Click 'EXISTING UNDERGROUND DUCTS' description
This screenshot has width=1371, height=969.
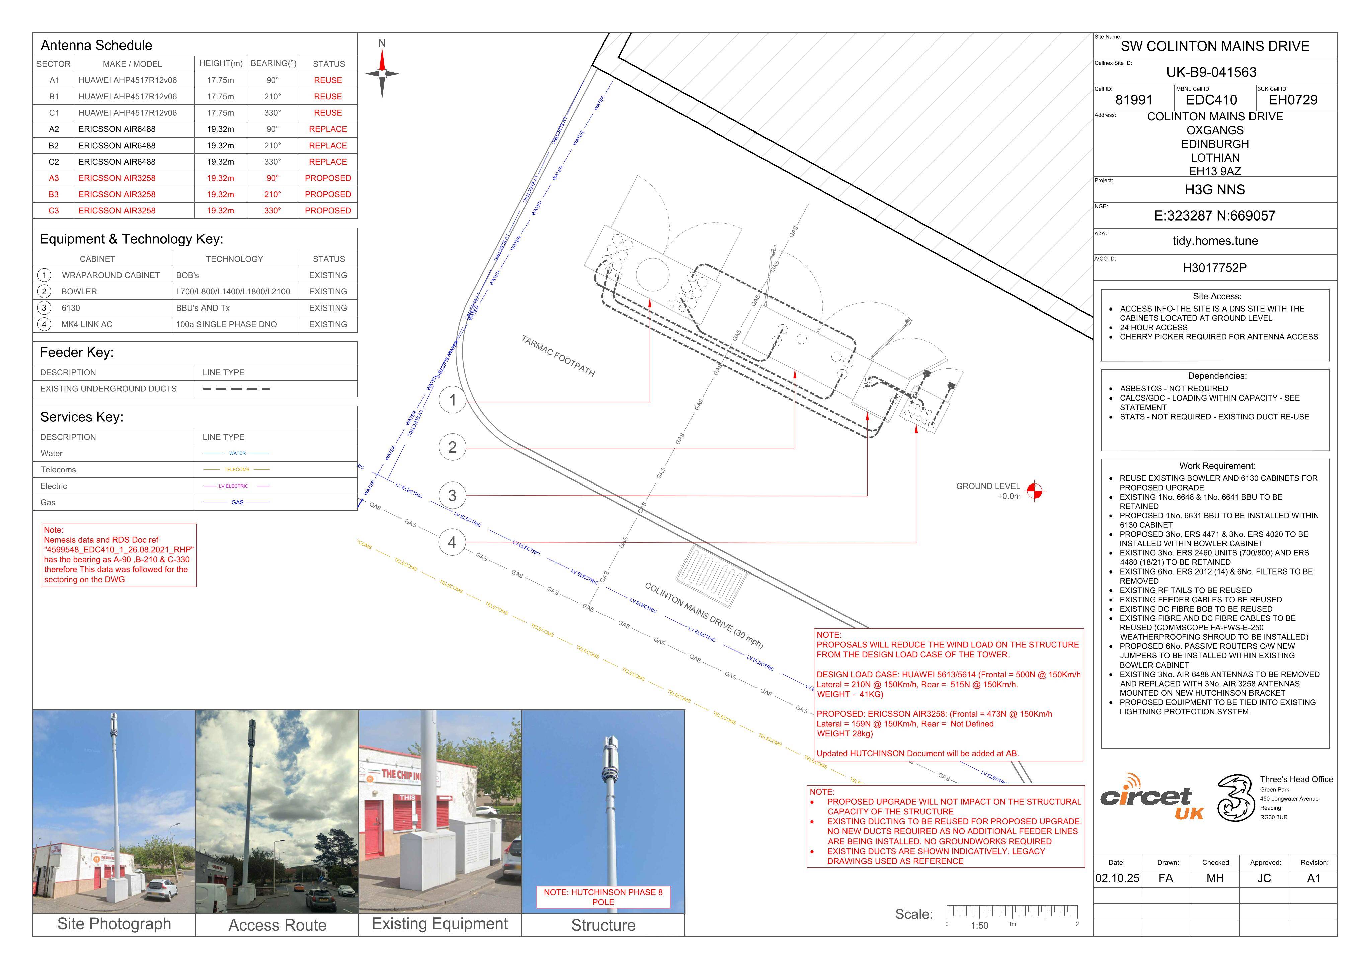[x=108, y=389]
